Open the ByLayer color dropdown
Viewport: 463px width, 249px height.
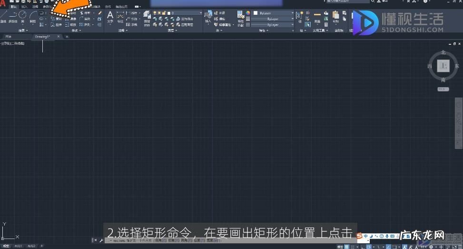point(273,13)
